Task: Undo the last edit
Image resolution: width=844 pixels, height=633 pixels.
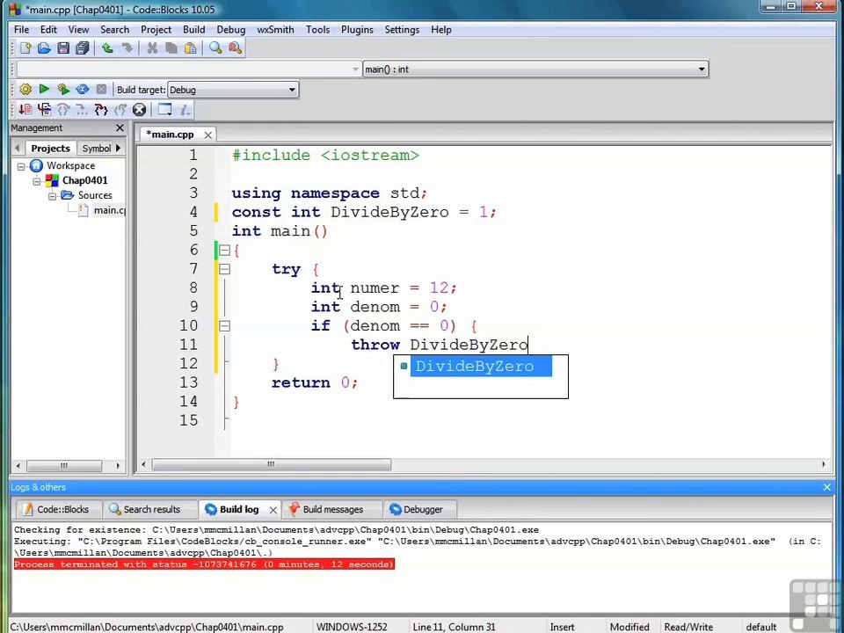Action: click(107, 47)
